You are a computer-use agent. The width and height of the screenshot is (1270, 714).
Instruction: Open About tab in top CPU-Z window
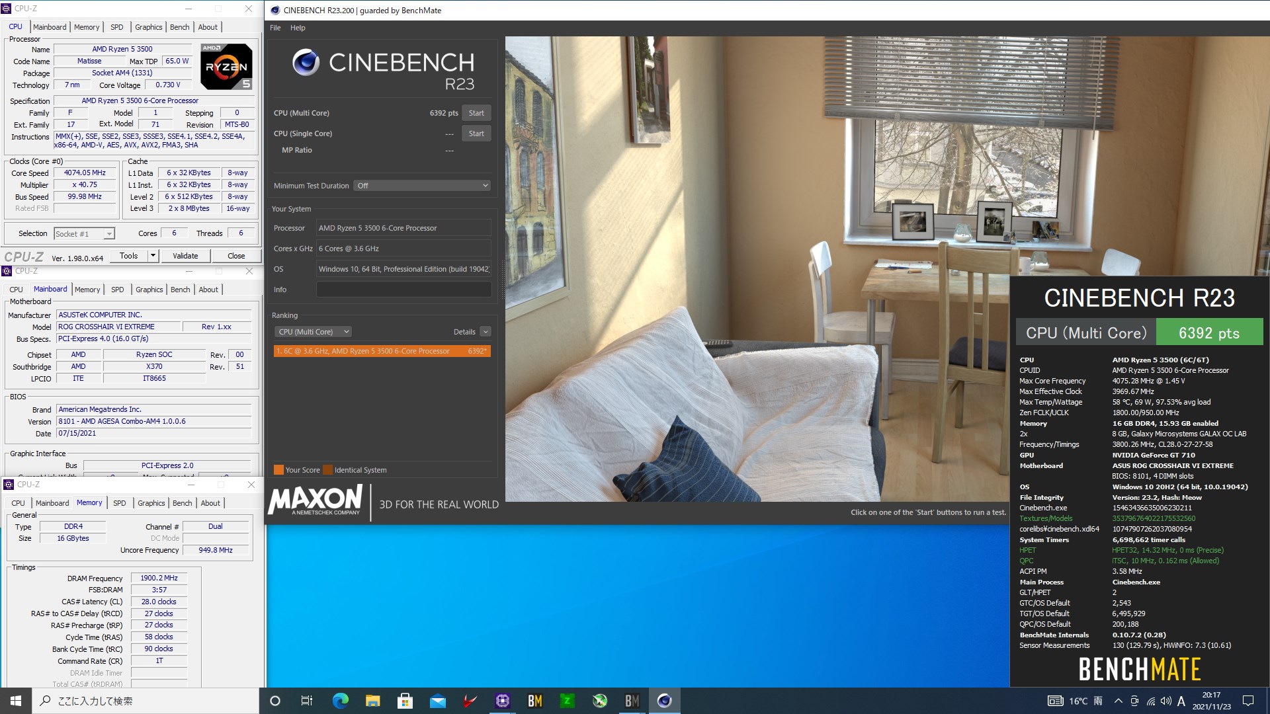click(208, 27)
